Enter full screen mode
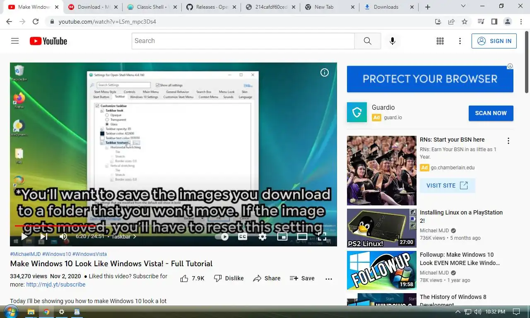530x318 pixels. 322,236
